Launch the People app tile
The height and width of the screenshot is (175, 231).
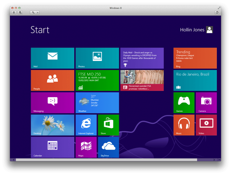click(52, 80)
